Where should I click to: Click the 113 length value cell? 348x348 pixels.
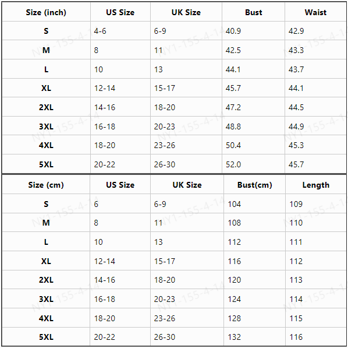pyautogui.click(x=316, y=280)
